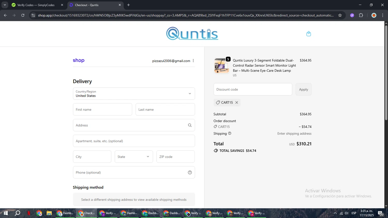388x218 pixels.
Task: Open the network icon in tray
Action: coord(341,213)
